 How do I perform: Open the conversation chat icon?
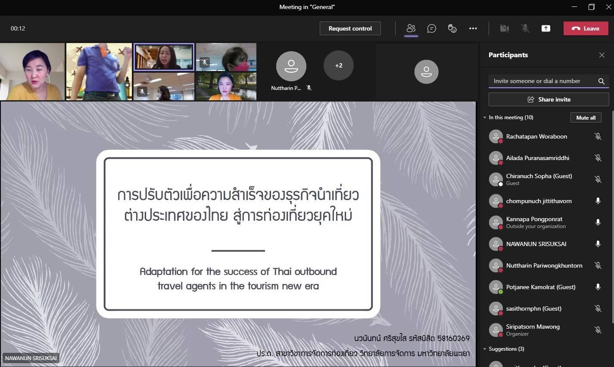(x=431, y=28)
